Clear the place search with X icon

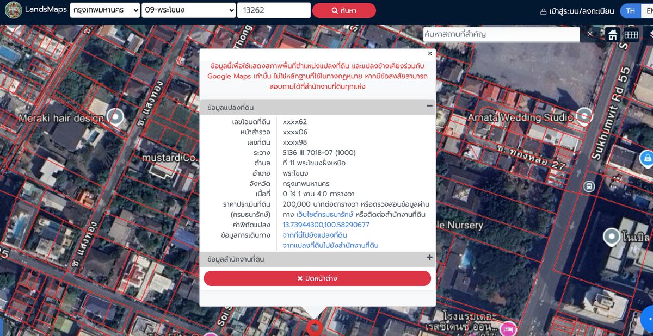[x=590, y=34]
